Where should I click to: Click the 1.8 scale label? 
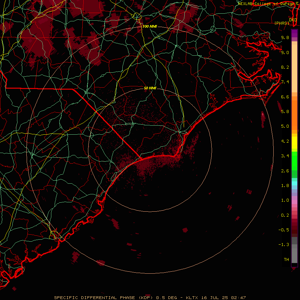click(x=285, y=185)
